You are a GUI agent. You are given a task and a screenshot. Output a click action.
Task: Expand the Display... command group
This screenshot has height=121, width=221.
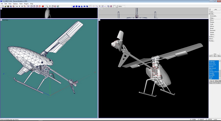(x=212, y=41)
